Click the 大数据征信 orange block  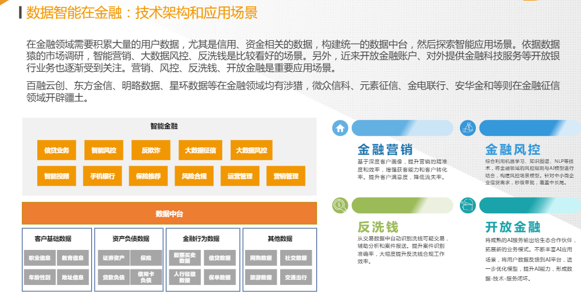[x=200, y=151]
